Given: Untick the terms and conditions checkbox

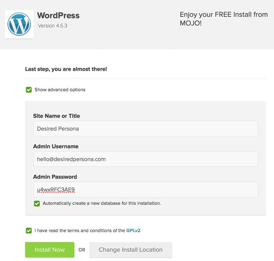Looking at the screenshot, I should click(x=29, y=231).
